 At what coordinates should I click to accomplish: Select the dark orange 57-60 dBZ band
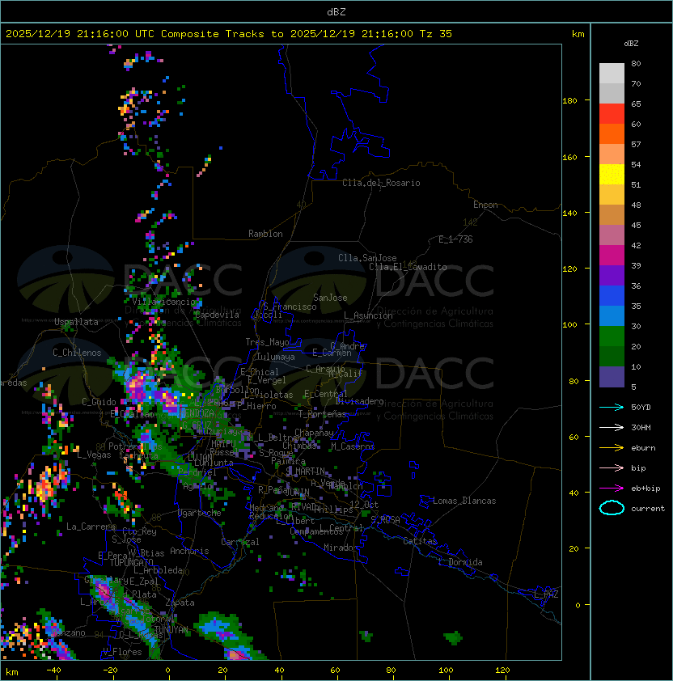pos(612,133)
